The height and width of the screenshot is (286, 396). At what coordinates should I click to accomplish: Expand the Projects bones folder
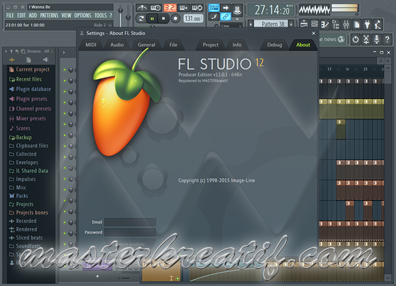click(28, 213)
